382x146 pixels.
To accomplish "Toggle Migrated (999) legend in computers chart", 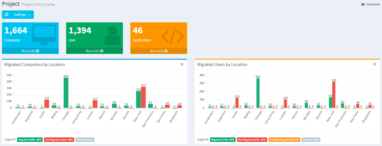I will click(30, 140).
